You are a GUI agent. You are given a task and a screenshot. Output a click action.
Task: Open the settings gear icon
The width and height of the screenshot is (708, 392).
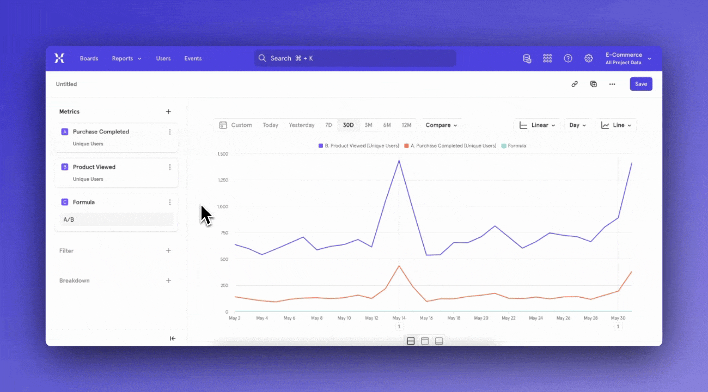[589, 58]
